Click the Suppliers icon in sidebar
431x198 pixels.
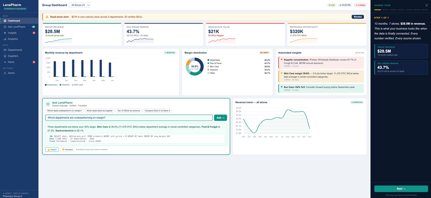pyautogui.click(x=5, y=56)
